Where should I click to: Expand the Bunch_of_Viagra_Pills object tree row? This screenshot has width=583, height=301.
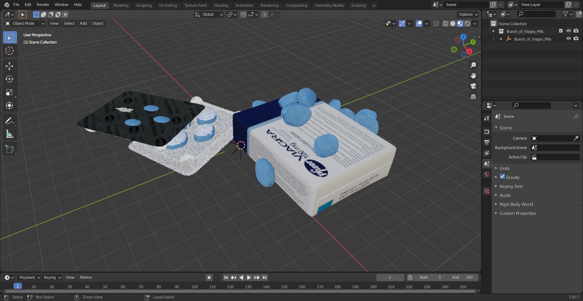pos(501,39)
